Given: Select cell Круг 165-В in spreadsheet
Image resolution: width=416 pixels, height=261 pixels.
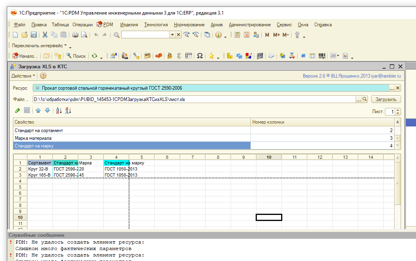Looking at the screenshot, I should tap(40, 175).
